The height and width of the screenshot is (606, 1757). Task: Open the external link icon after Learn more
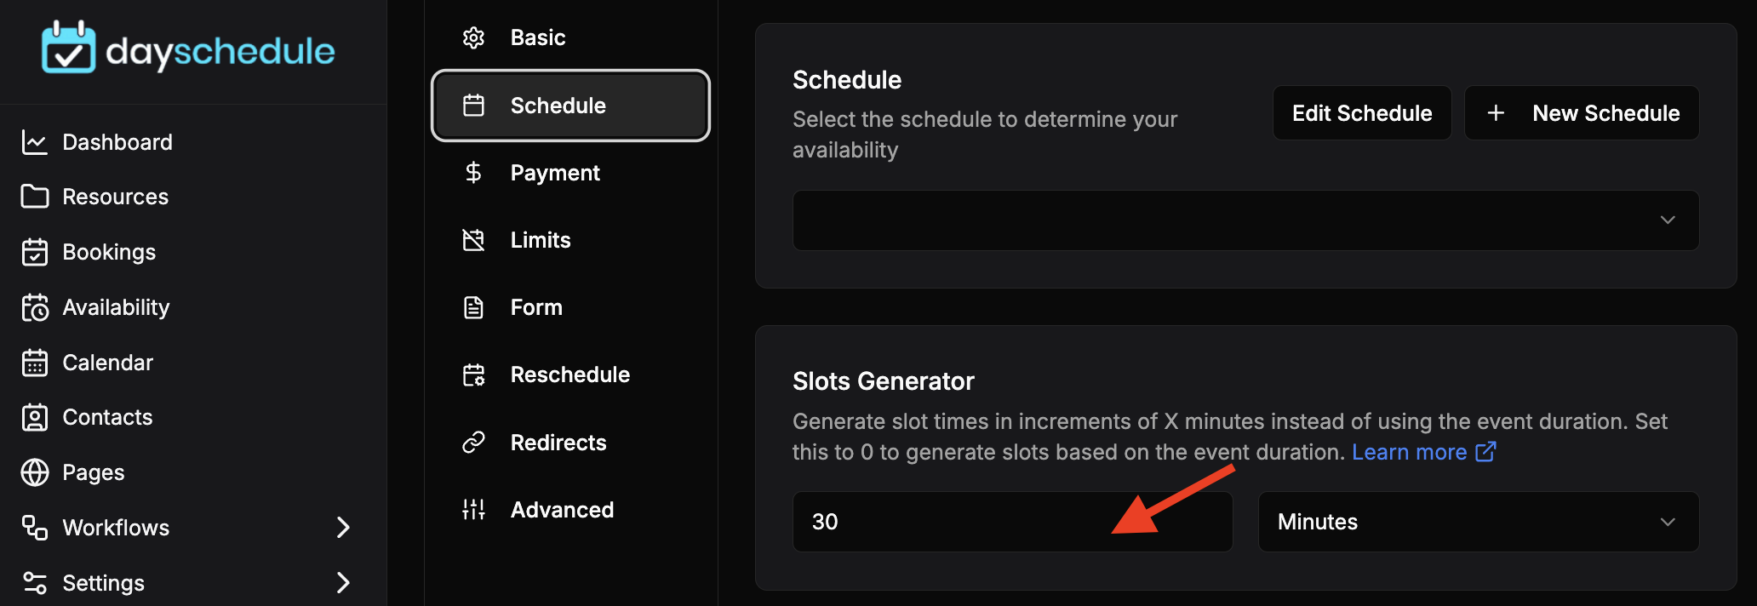(1485, 451)
